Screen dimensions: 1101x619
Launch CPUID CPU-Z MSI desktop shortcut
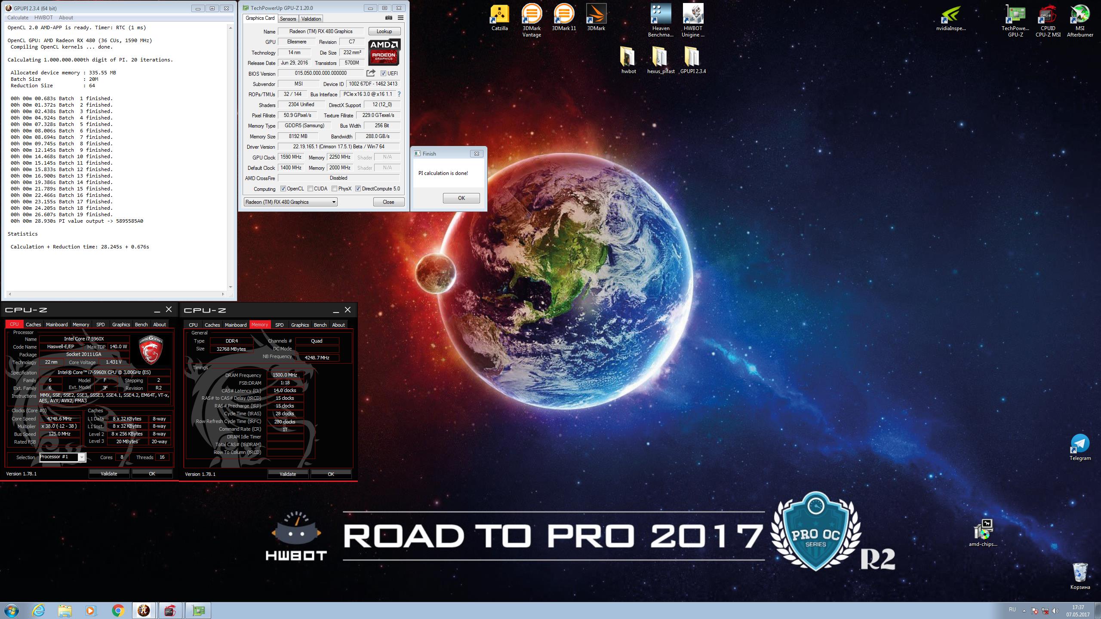[1048, 21]
